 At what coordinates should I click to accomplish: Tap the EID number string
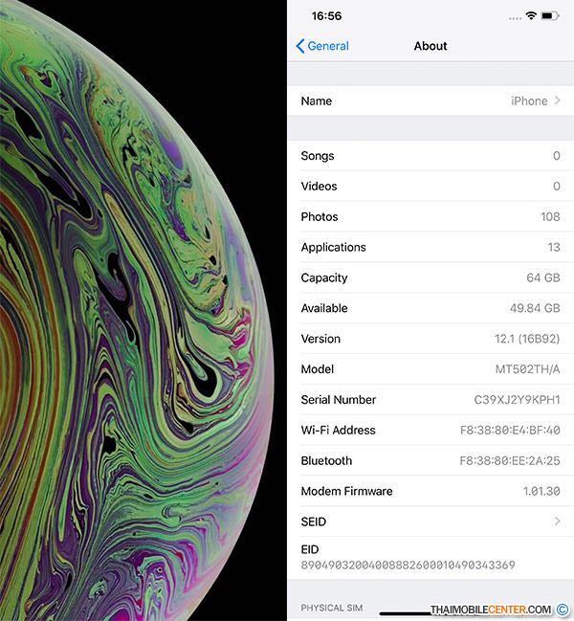tap(408, 566)
